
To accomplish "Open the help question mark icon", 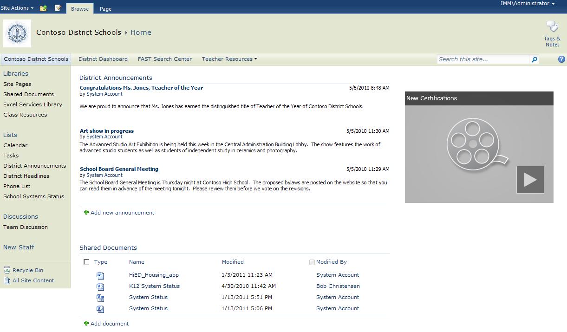I will point(561,59).
